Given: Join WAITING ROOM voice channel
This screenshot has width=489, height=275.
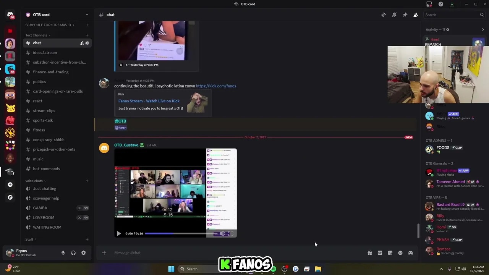Looking at the screenshot, I should pos(57,227).
